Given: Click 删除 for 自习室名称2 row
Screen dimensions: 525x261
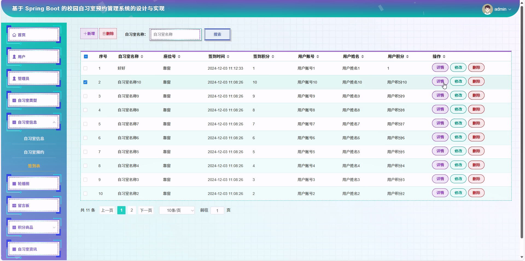Looking at the screenshot, I should tap(476, 193).
